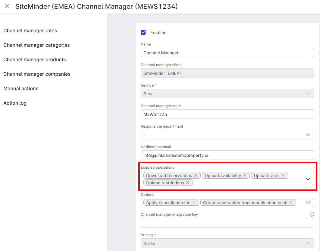Screen dimensions: 320x251
Task: Open the Channel manager integration key info tooltip
Action: pyautogui.click(x=312, y=214)
